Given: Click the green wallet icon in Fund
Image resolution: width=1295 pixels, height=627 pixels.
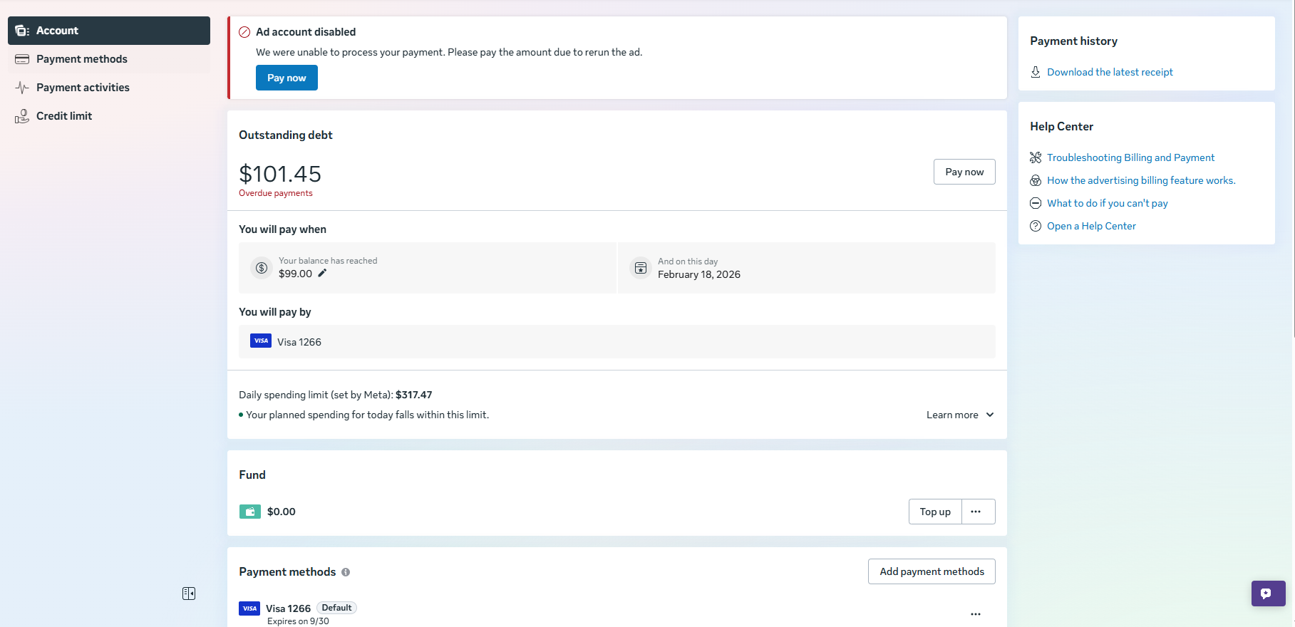Looking at the screenshot, I should tap(249, 512).
